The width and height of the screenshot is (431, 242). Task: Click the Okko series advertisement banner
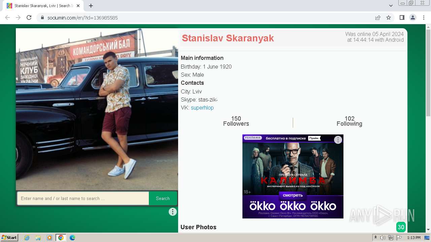coord(293,176)
